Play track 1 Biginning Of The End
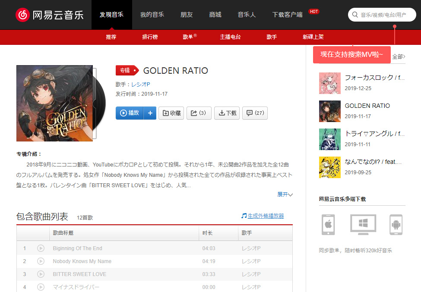421x292 pixels. pos(41,248)
